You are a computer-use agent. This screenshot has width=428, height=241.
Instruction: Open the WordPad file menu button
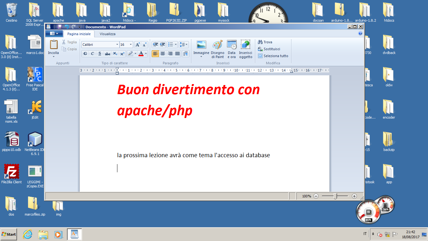coord(54,34)
